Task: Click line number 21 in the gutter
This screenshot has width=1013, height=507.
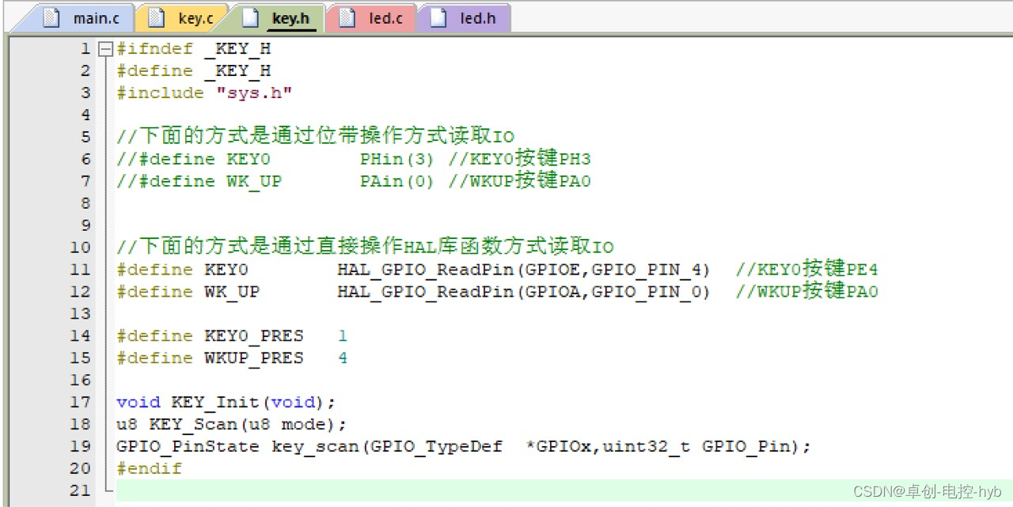Action: point(80,490)
